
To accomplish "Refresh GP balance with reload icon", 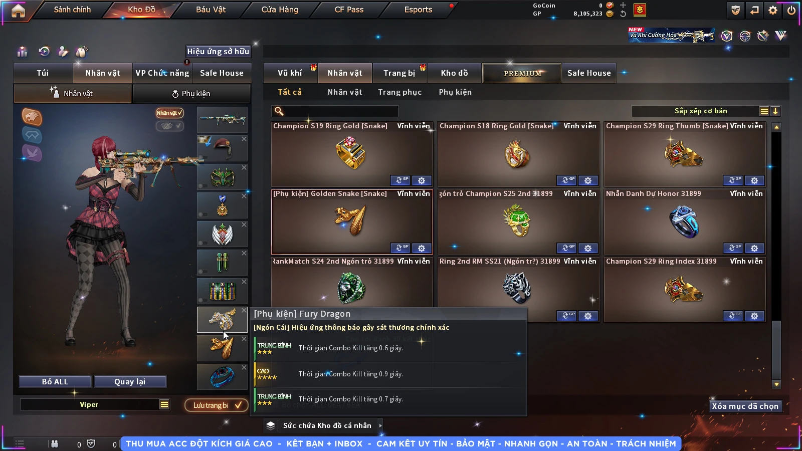I will point(623,14).
